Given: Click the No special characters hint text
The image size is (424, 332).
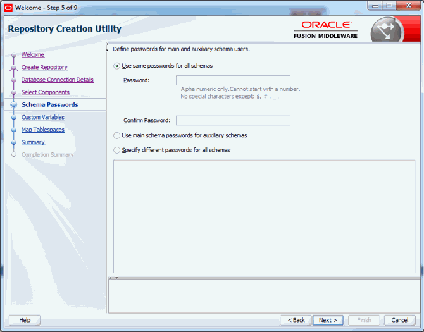Looking at the screenshot, I should (x=230, y=97).
